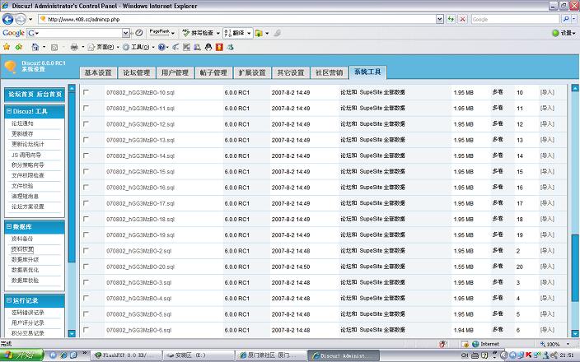This screenshot has width=580, height=362.
Task: Check the box for 070802_hGG3MzBO-20.sql
Action: 86,267
